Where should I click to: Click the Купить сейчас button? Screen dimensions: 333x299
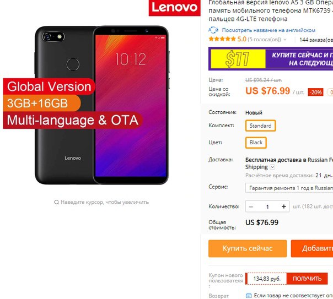[248, 248]
